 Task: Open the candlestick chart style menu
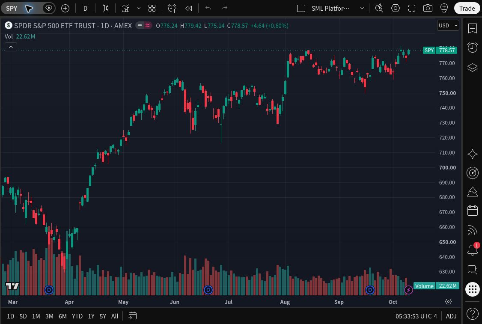coord(105,8)
